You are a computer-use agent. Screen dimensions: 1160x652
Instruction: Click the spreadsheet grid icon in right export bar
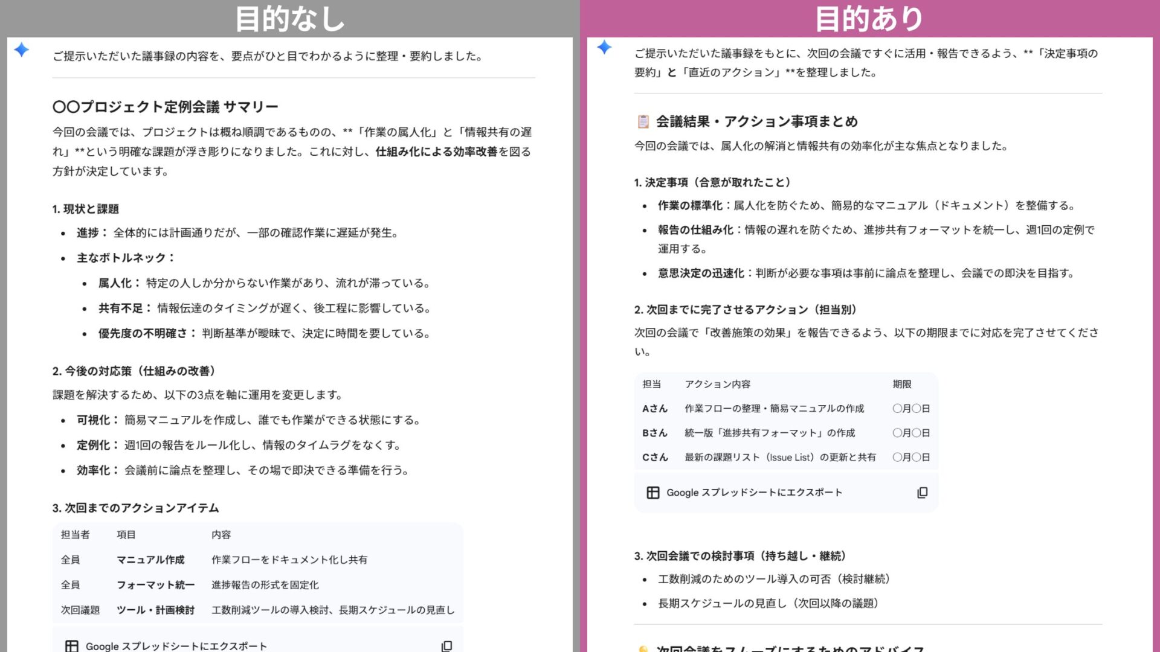pos(654,492)
